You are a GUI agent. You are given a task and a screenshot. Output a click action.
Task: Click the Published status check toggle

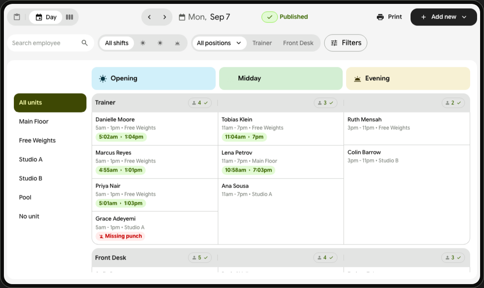click(270, 17)
